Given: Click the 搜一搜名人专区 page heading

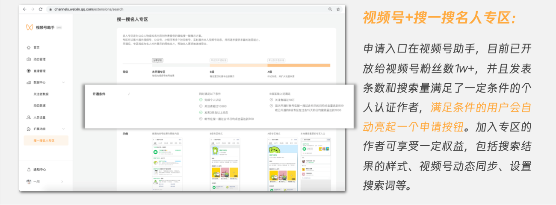Looking at the screenshot, I should coord(132,19).
